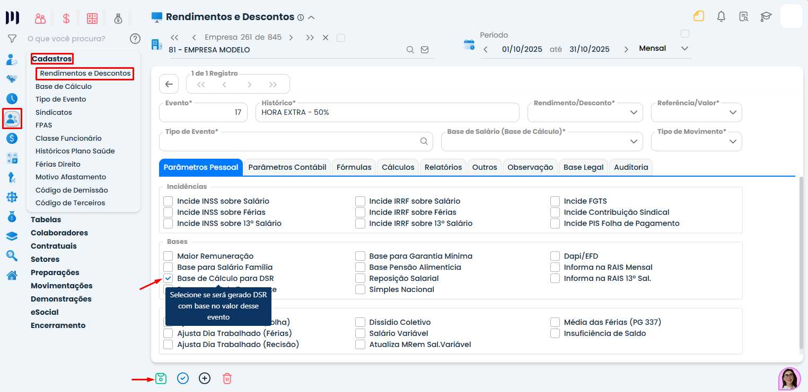Open Base de Cálculo in Cadastros menu
The height and width of the screenshot is (392, 808).
[x=64, y=86]
